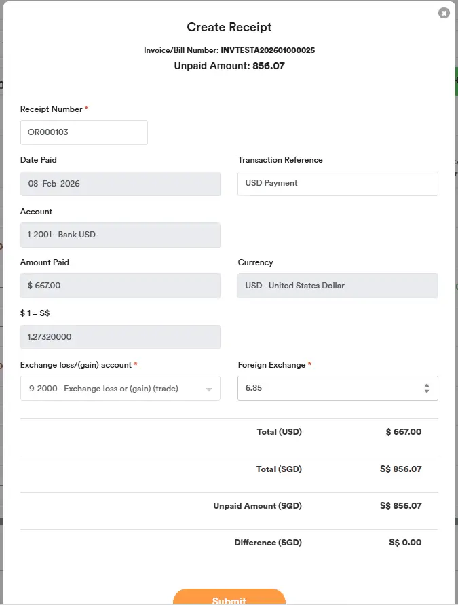Screen dimensions: 458x605
Task: Close the Create Receipt dialog
Action: [x=444, y=12]
